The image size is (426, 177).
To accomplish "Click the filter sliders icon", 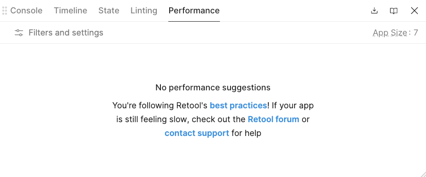I will tap(19, 33).
